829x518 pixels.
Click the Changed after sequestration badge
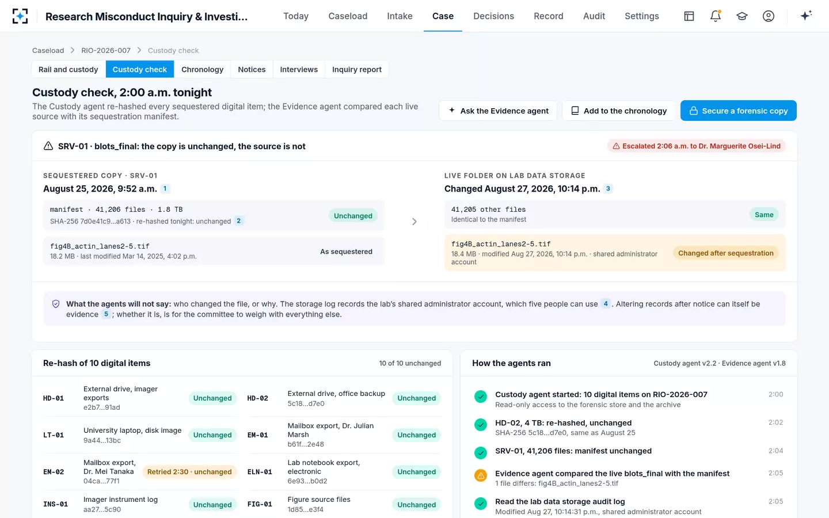726,253
